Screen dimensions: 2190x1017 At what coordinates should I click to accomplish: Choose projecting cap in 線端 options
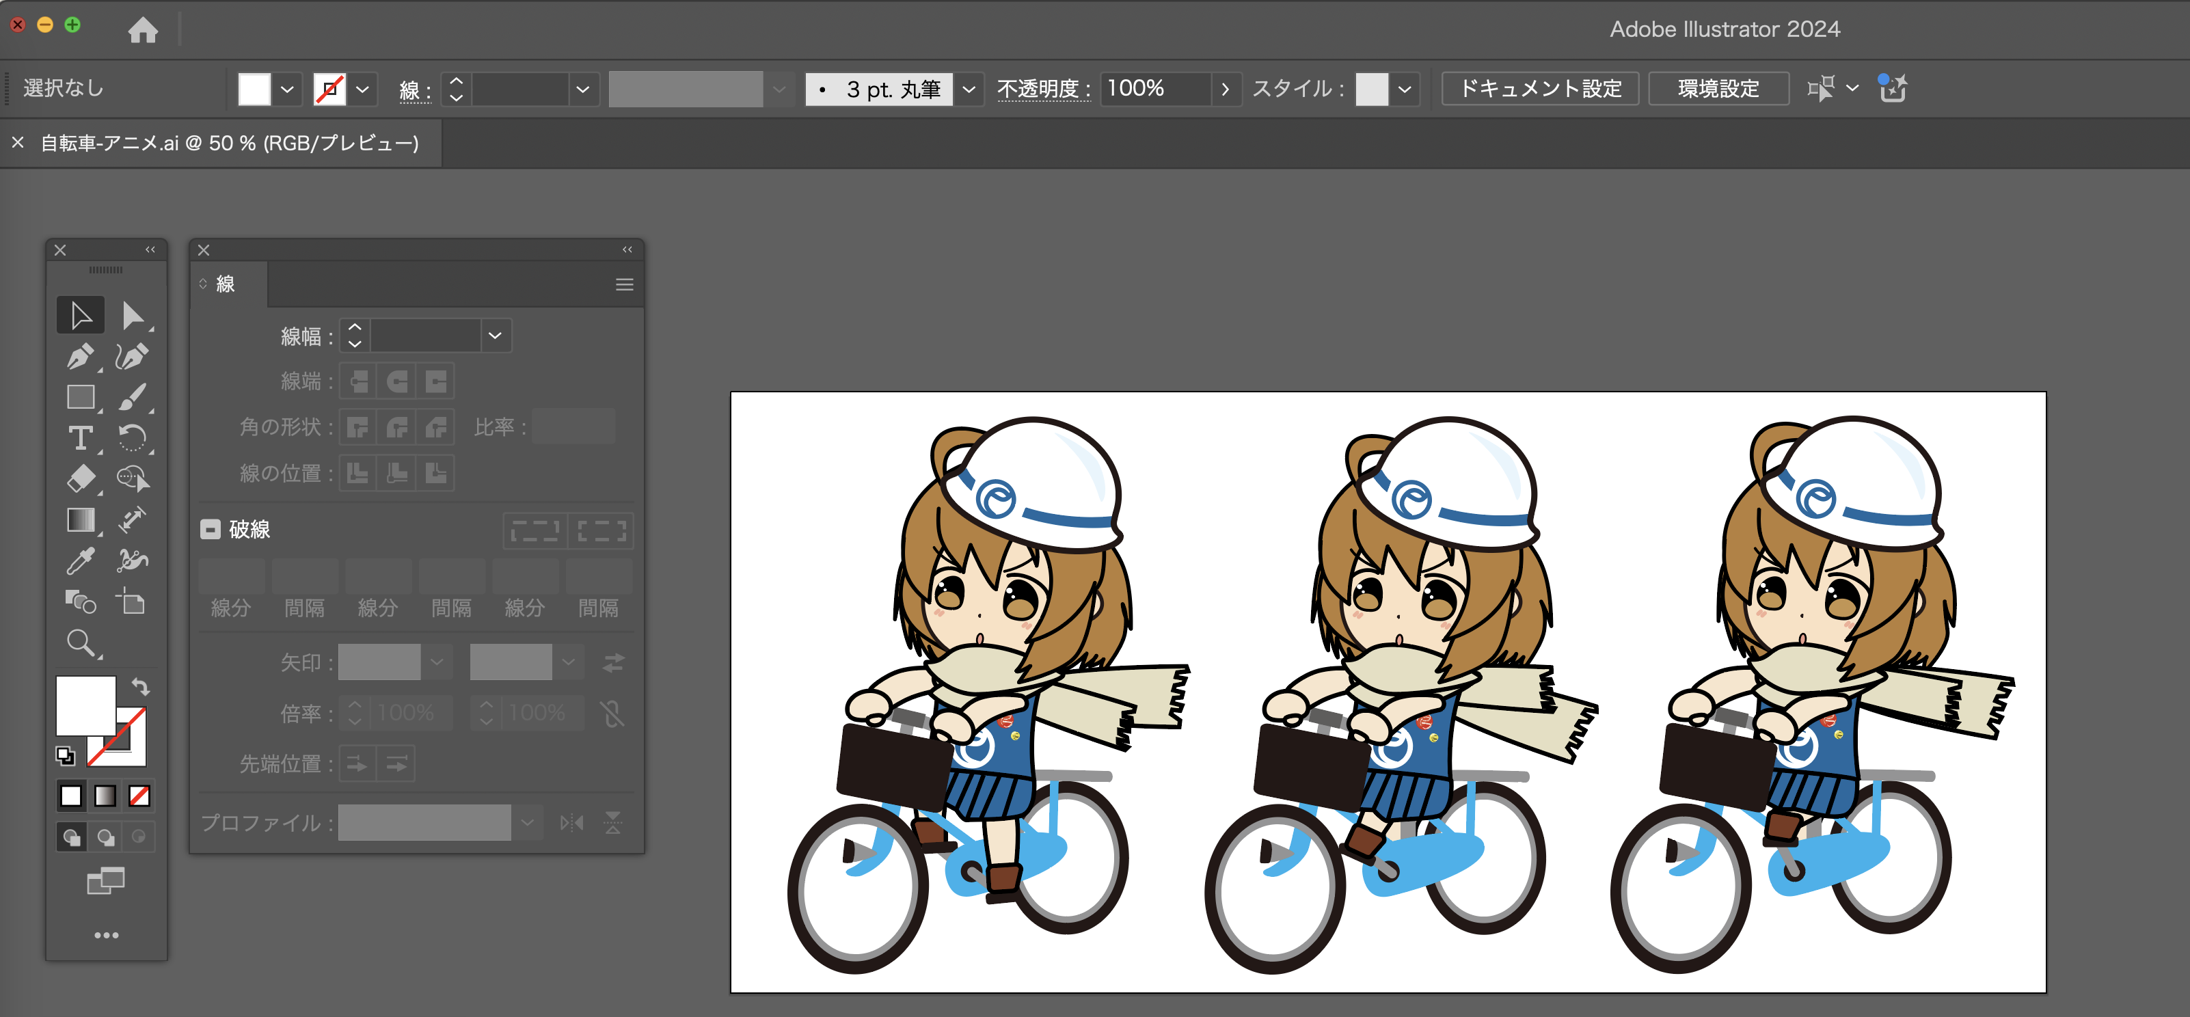click(435, 381)
